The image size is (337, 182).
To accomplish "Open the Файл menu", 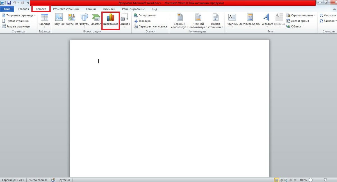I will (x=7, y=9).
